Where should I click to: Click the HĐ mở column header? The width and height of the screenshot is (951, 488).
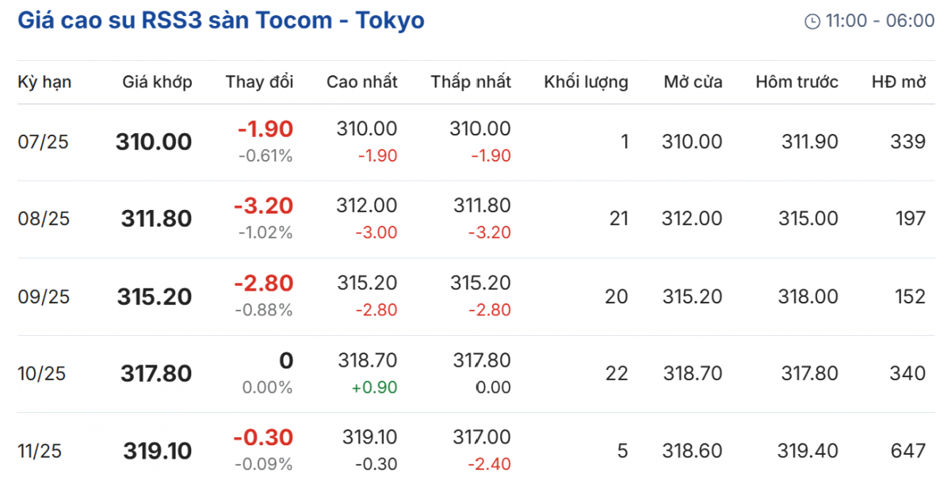pyautogui.click(x=898, y=82)
